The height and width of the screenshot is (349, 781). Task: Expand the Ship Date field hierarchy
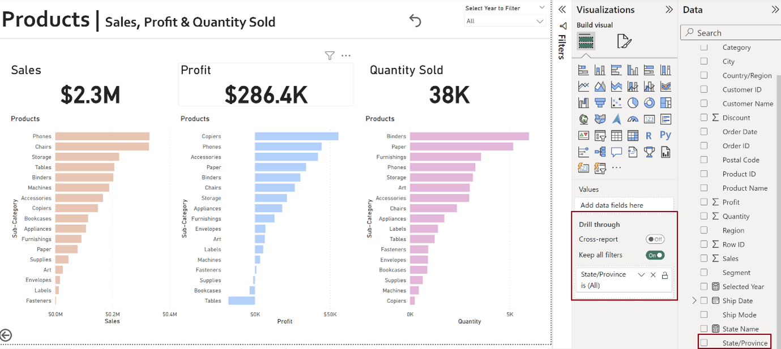(x=694, y=301)
